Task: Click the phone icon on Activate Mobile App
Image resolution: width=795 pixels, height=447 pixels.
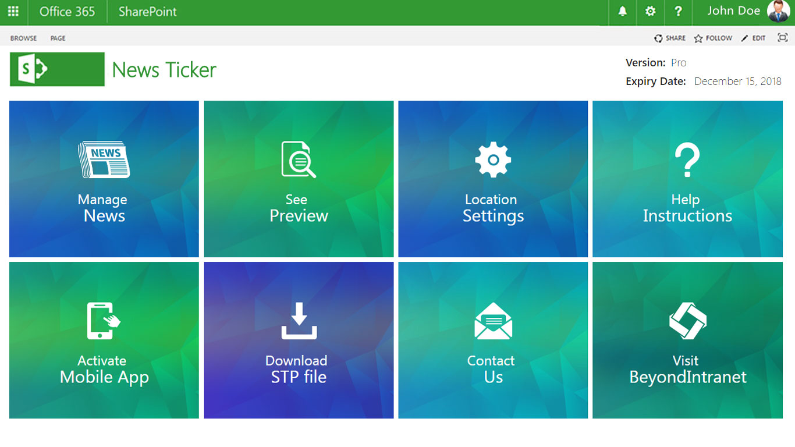Action: pyautogui.click(x=103, y=321)
